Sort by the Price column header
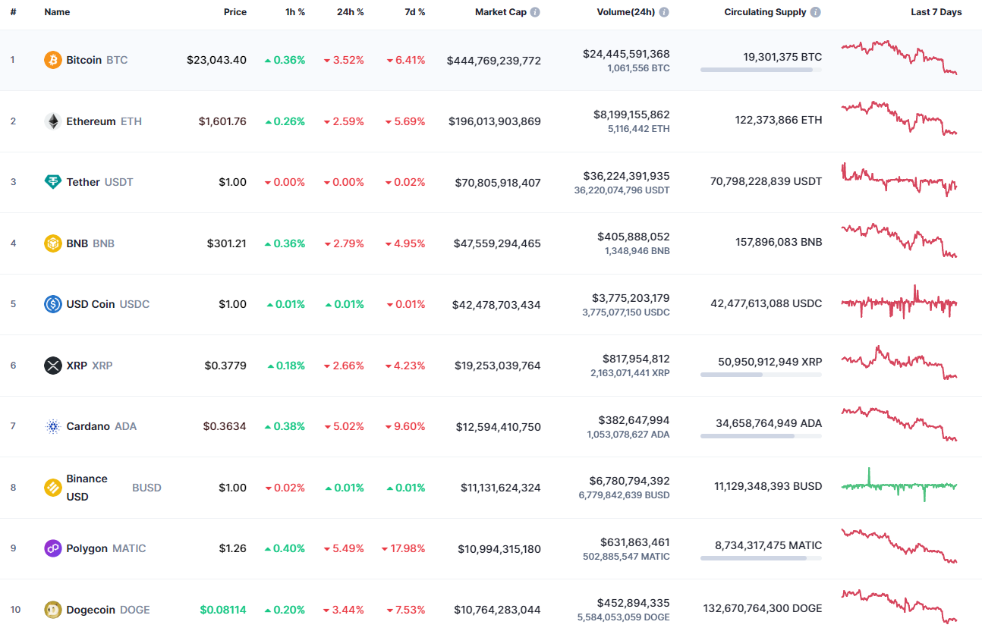982x631 pixels. (x=235, y=11)
